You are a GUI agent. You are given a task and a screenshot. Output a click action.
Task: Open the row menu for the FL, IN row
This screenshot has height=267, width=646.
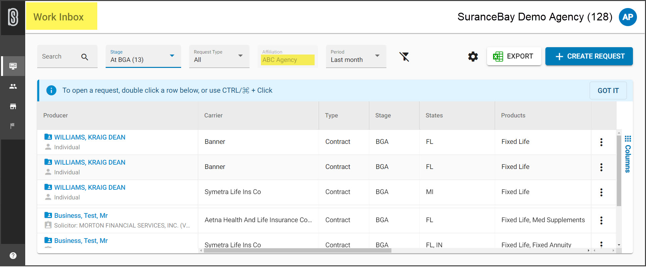[x=601, y=244]
